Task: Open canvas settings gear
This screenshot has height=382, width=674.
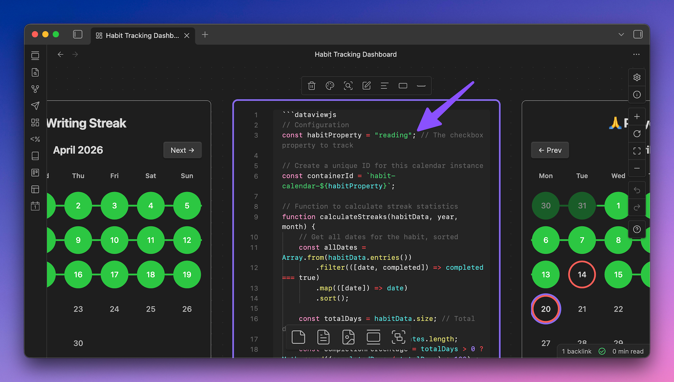Action: point(637,77)
